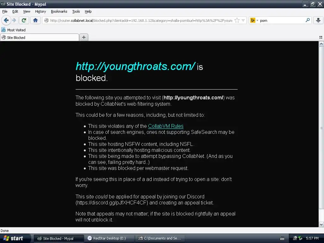Open the History menu
This screenshot has width=324, height=243.
coord(40,11)
